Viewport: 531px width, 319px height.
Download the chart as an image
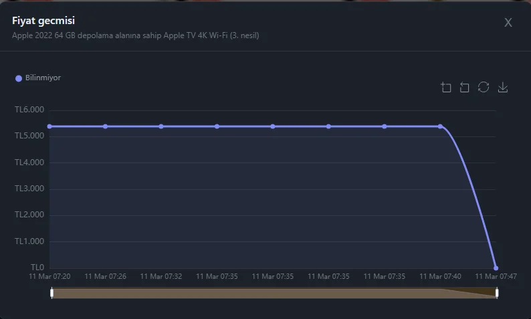tap(503, 88)
